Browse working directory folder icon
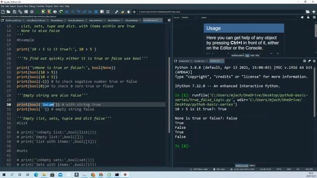317x178 pixels. coord(308,12)
